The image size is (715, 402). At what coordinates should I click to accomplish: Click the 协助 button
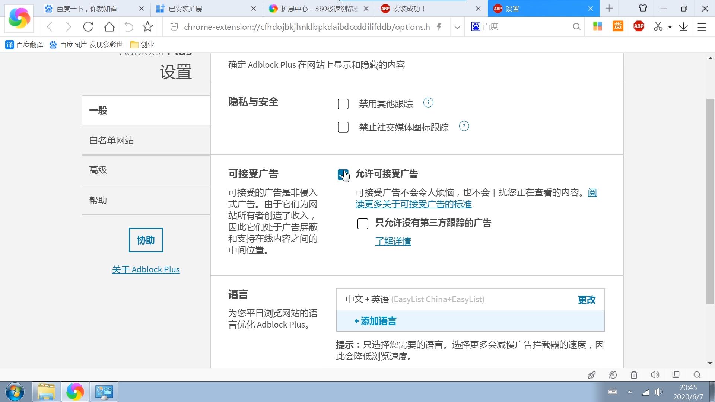pos(146,240)
